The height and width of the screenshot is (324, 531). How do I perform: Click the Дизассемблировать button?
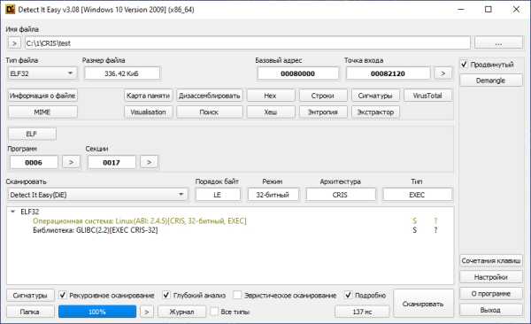[x=209, y=96]
